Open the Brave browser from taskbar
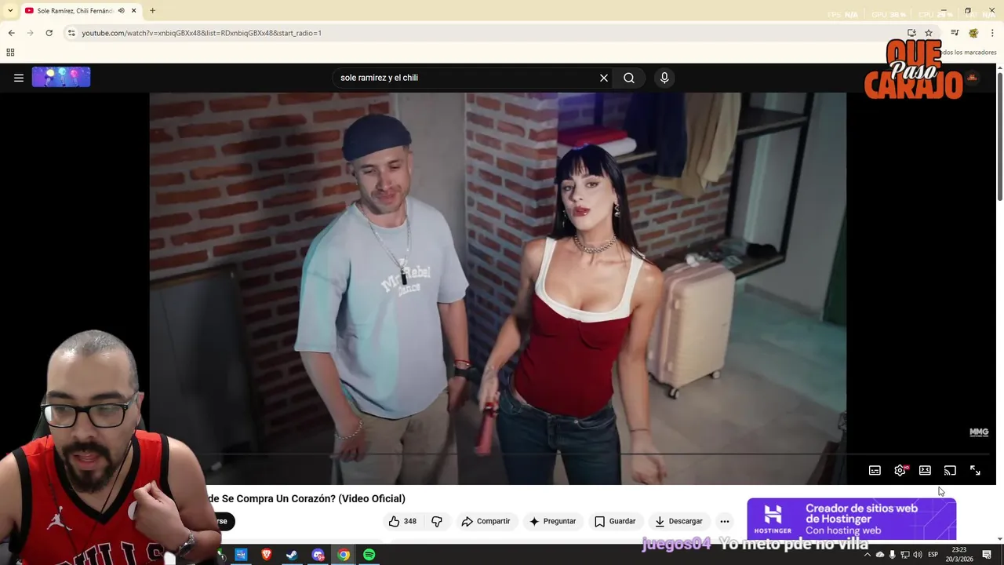This screenshot has width=1004, height=565. [266, 555]
